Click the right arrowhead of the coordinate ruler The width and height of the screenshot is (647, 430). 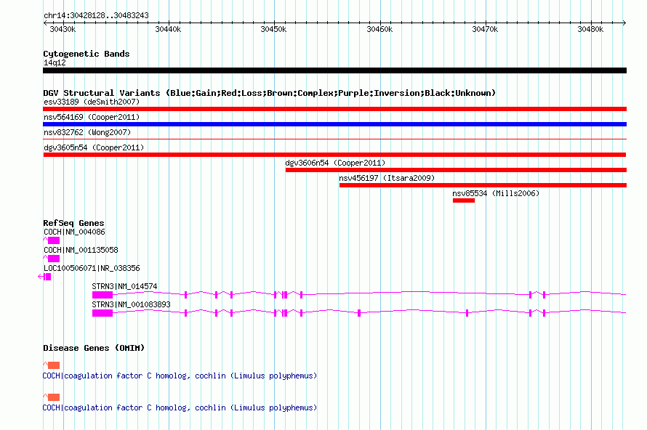pos(624,23)
